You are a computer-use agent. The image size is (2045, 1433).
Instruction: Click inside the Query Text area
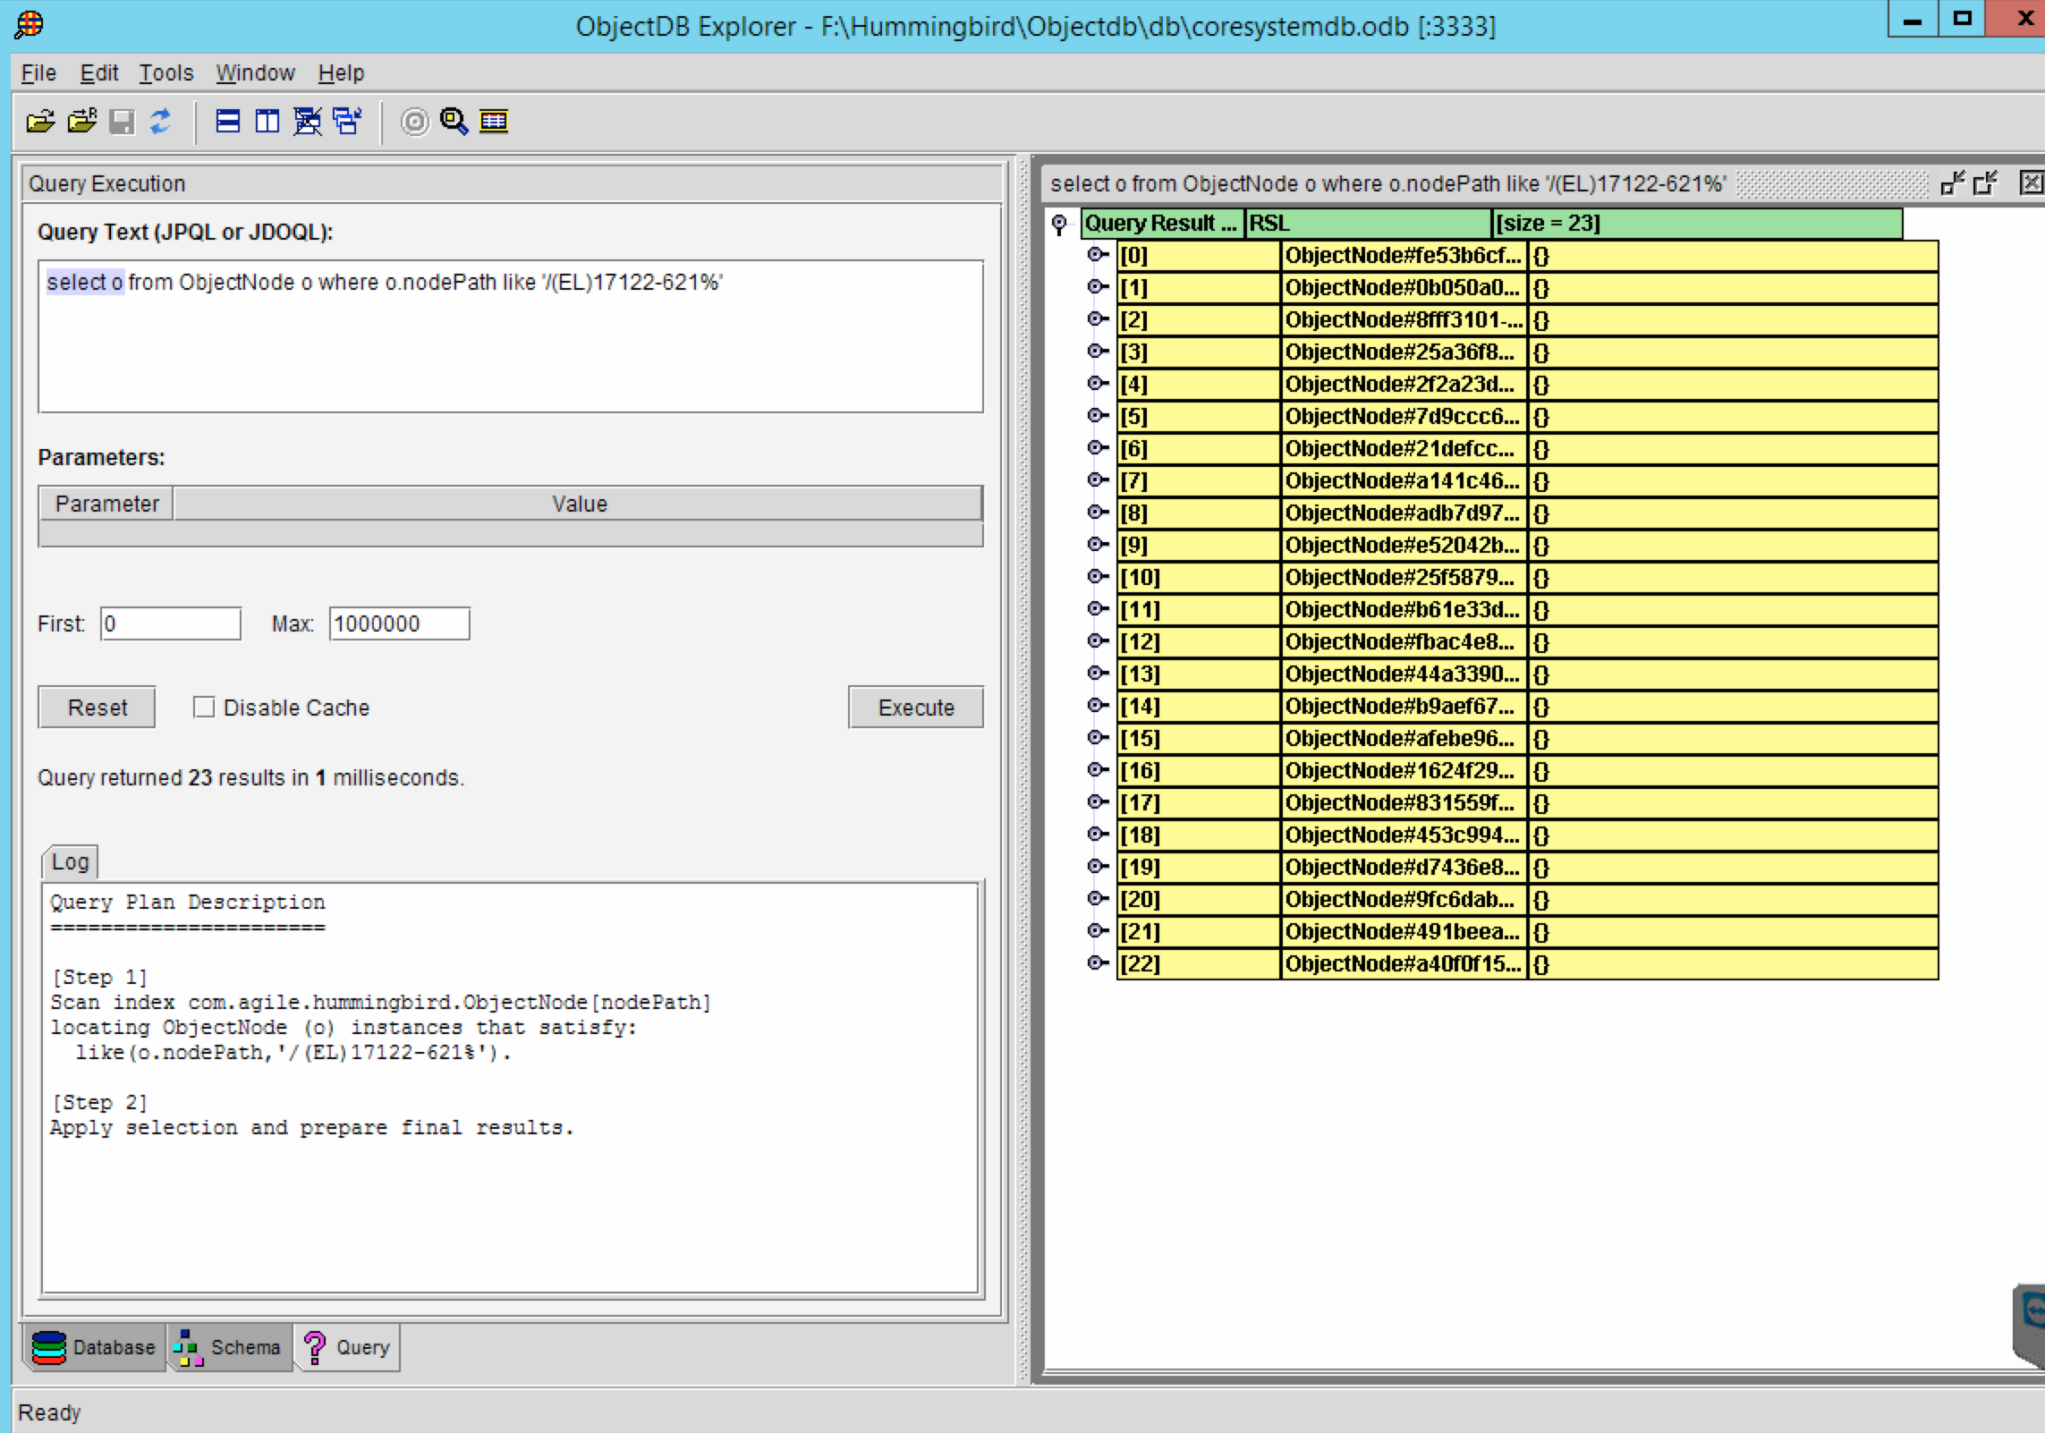511,336
